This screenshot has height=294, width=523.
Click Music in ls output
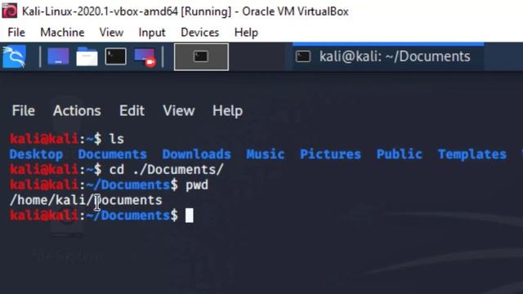tap(265, 154)
